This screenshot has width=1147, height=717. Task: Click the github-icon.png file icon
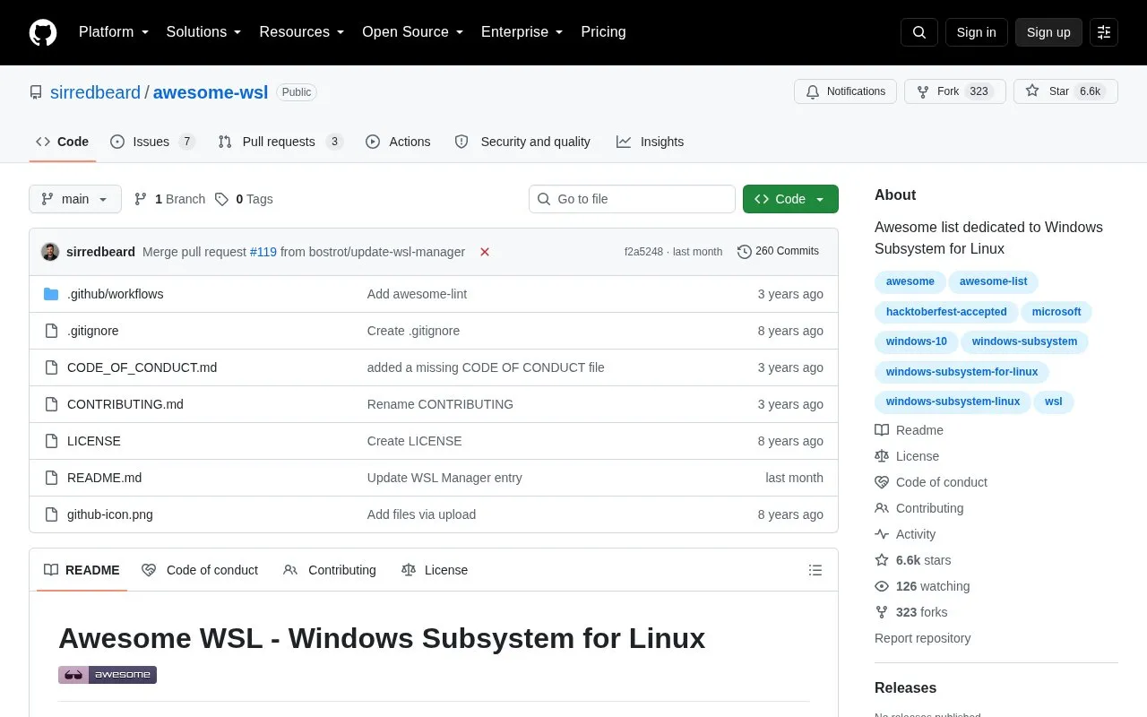point(51,514)
